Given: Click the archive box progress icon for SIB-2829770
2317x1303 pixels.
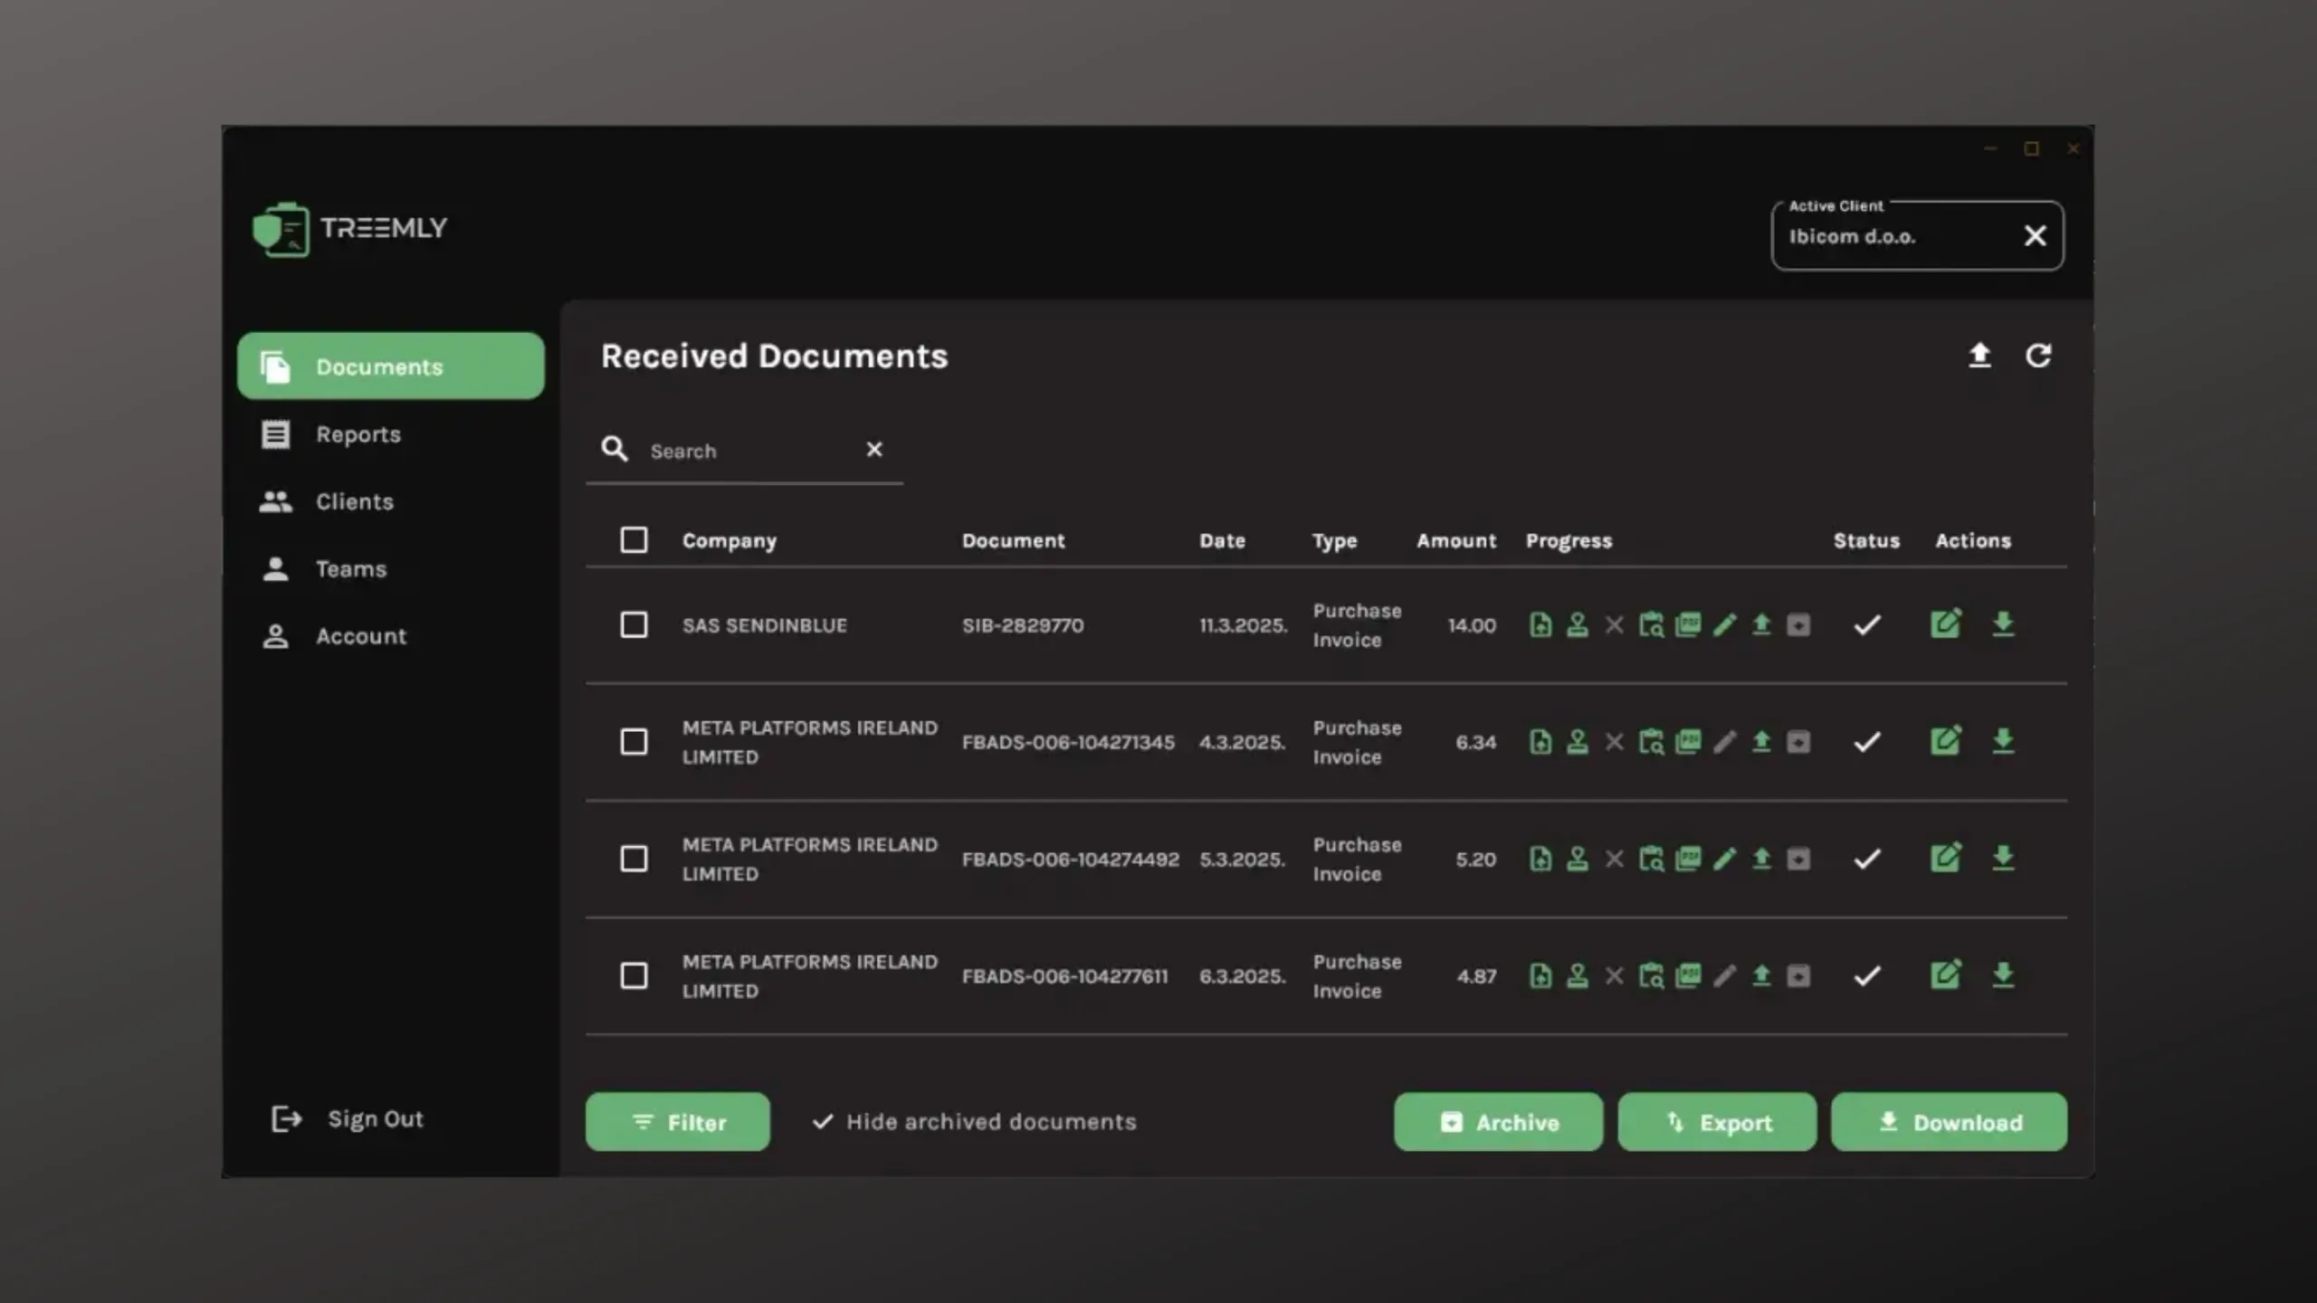Looking at the screenshot, I should coord(1798,625).
